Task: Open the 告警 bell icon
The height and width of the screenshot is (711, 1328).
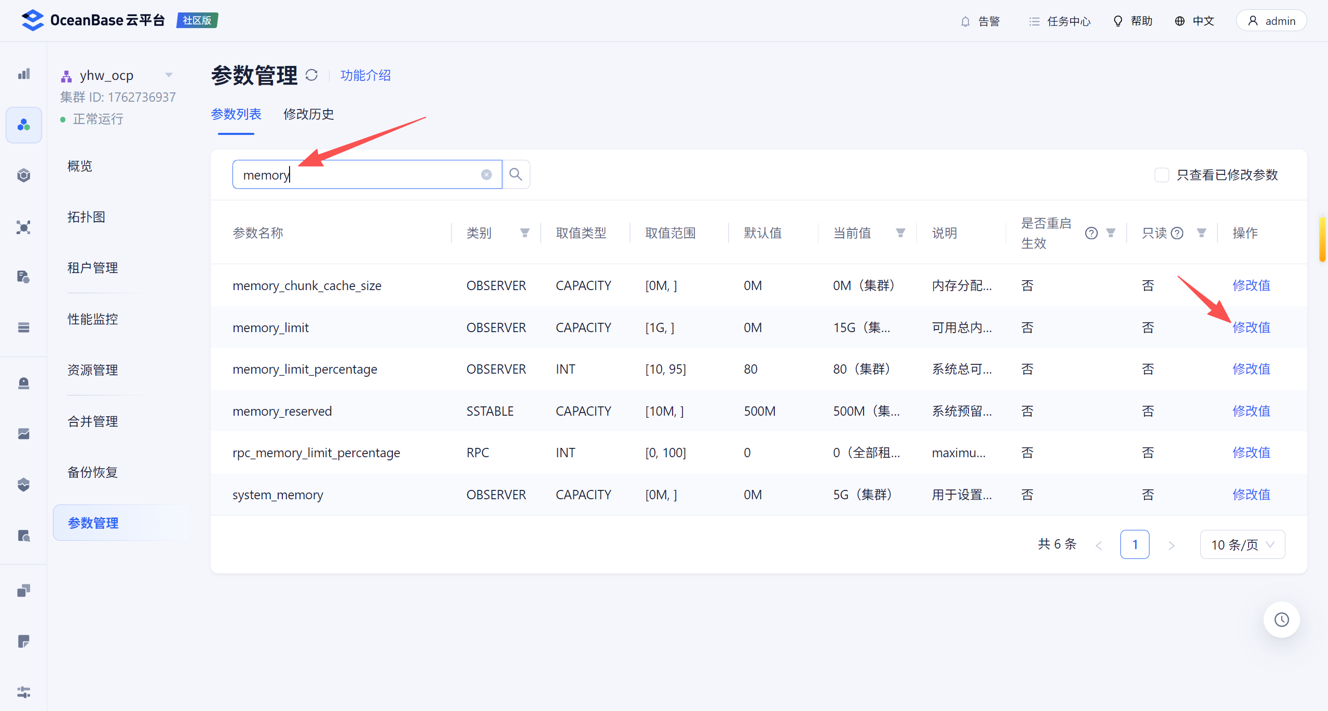Action: (965, 21)
